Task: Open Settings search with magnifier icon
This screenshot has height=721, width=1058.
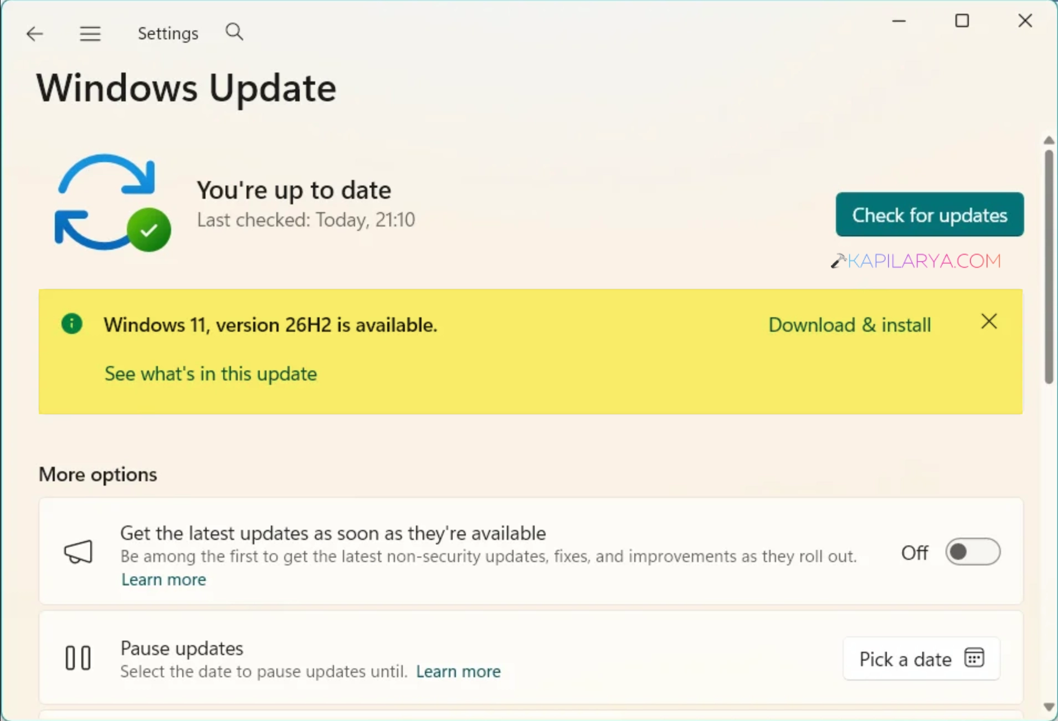Action: point(234,32)
